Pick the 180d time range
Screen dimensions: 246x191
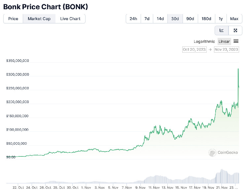pos(206,19)
